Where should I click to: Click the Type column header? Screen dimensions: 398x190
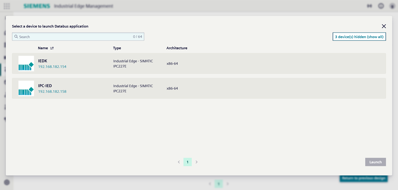[x=117, y=48]
